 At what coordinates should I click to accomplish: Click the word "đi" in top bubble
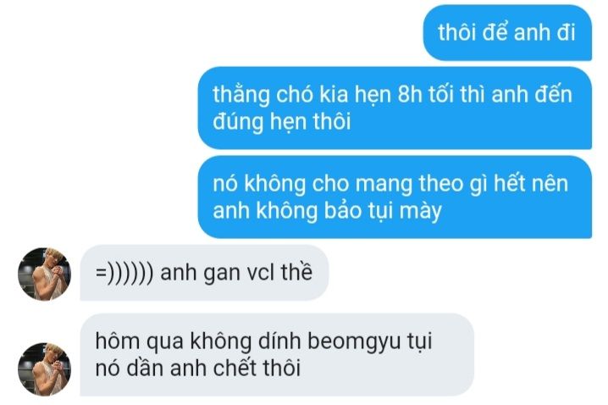coord(566,32)
